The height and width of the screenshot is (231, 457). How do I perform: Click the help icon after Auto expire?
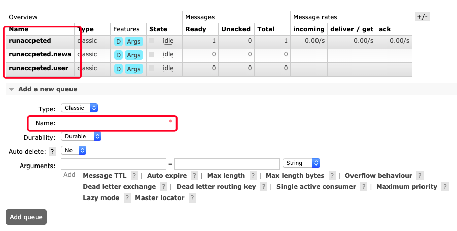coord(195,176)
